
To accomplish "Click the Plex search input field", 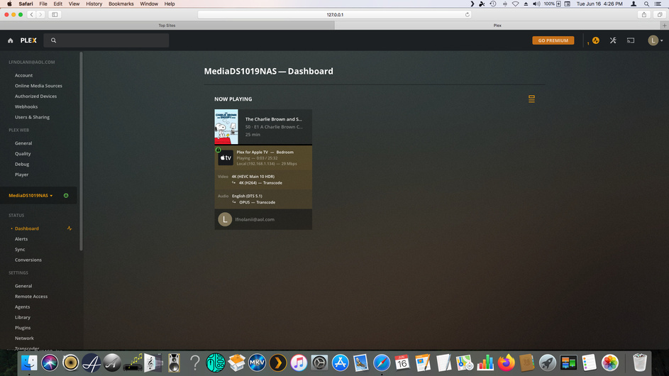I will 106,40.
